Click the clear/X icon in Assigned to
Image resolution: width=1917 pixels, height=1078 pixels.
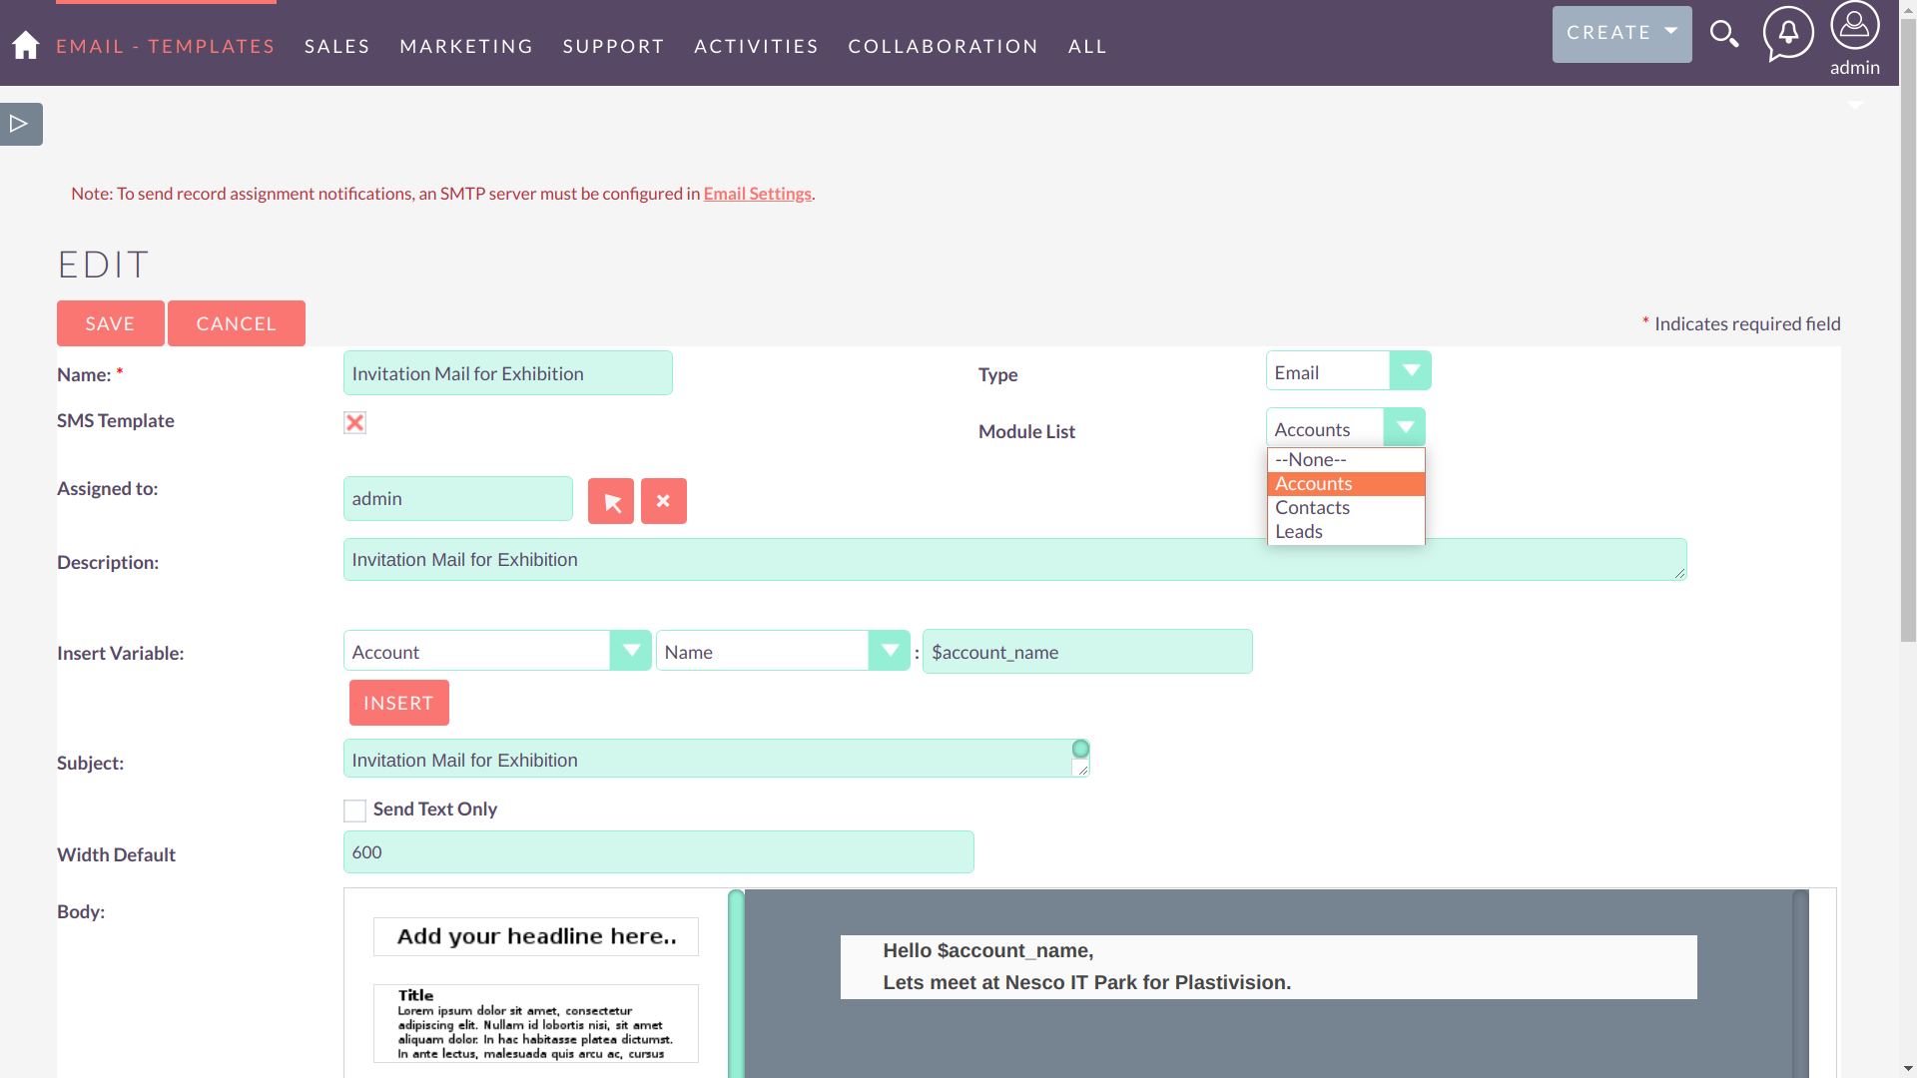664,500
